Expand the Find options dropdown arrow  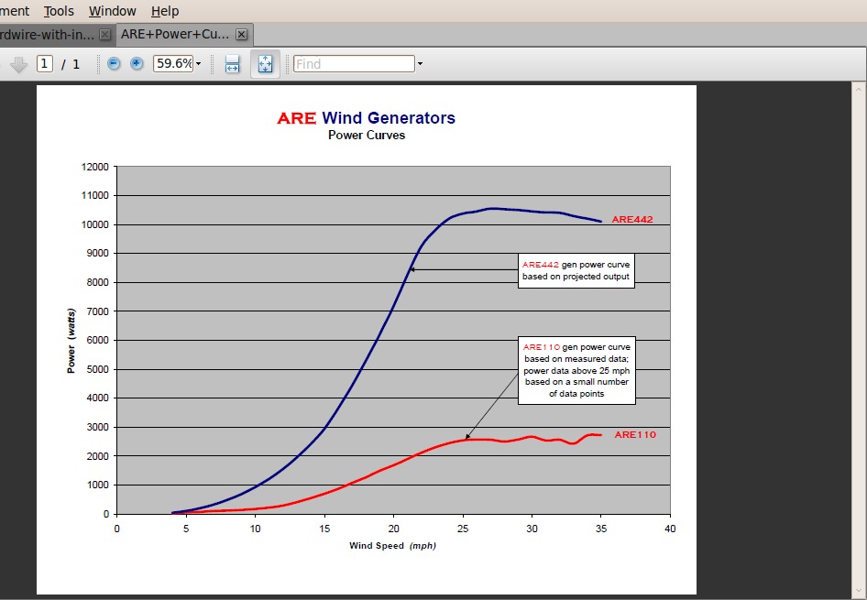pyautogui.click(x=420, y=64)
